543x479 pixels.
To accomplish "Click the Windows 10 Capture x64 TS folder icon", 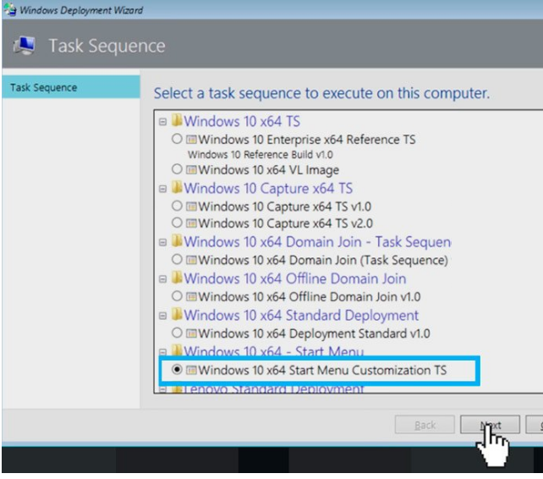I will 177,187.
